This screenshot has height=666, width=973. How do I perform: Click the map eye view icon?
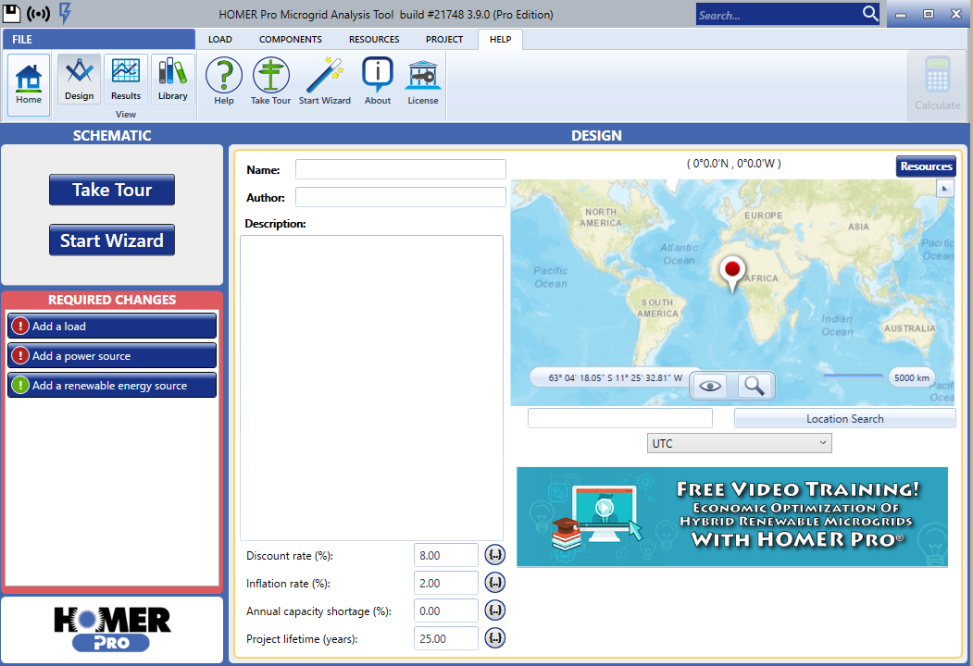pos(710,386)
